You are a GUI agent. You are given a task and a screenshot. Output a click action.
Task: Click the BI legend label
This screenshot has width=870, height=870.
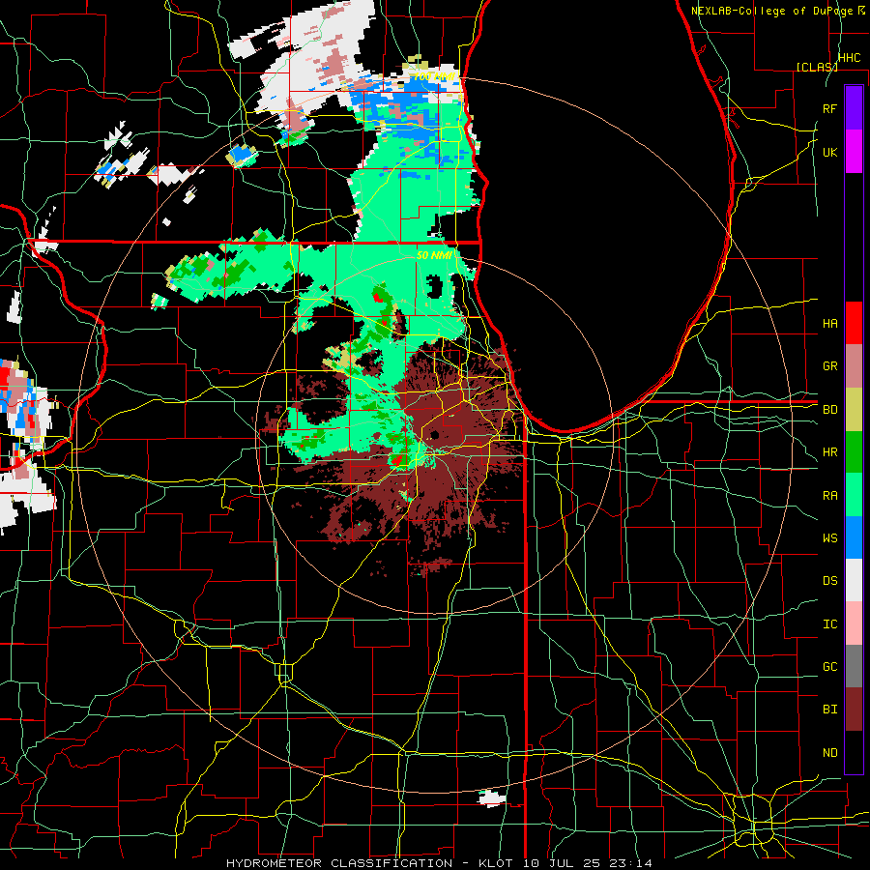point(830,710)
